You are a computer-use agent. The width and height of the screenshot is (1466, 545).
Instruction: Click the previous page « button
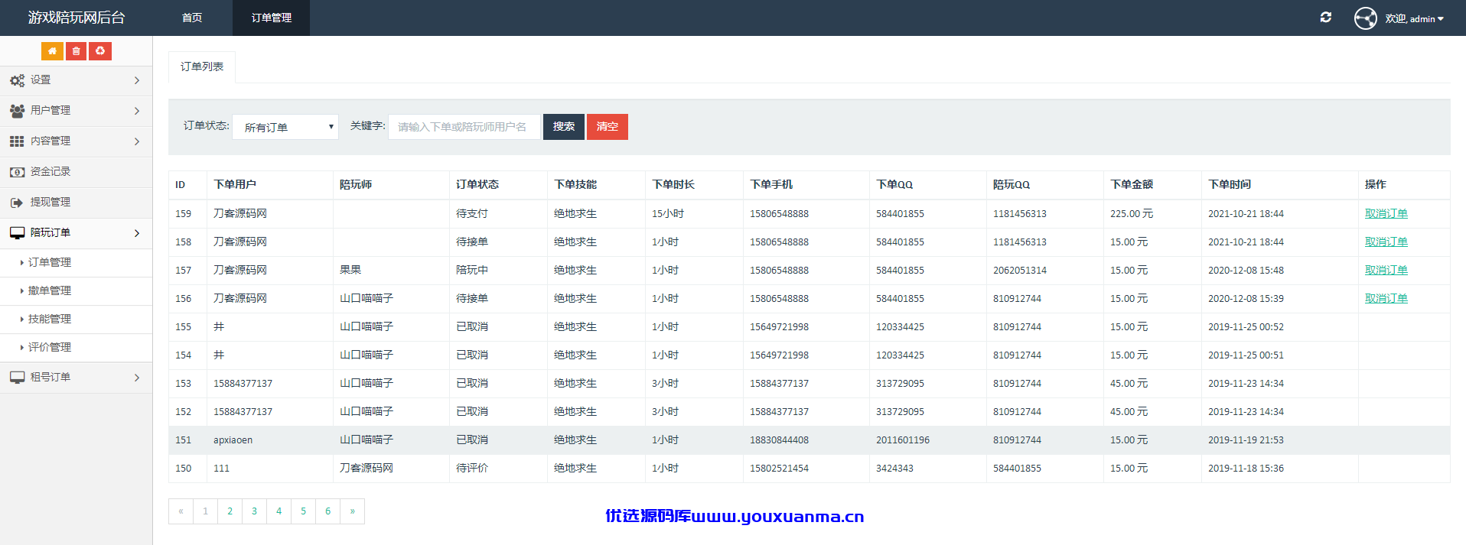click(x=181, y=511)
